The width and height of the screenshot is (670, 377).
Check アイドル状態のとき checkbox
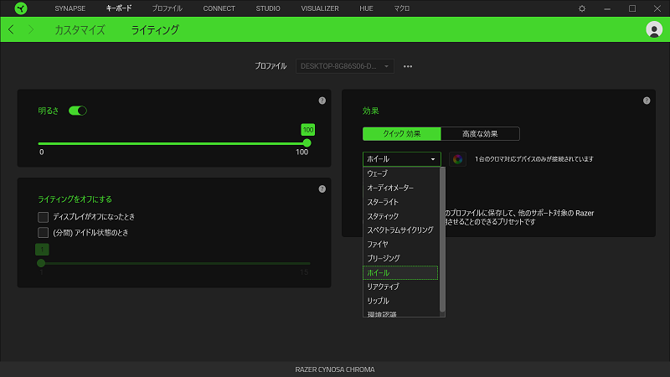(x=44, y=233)
